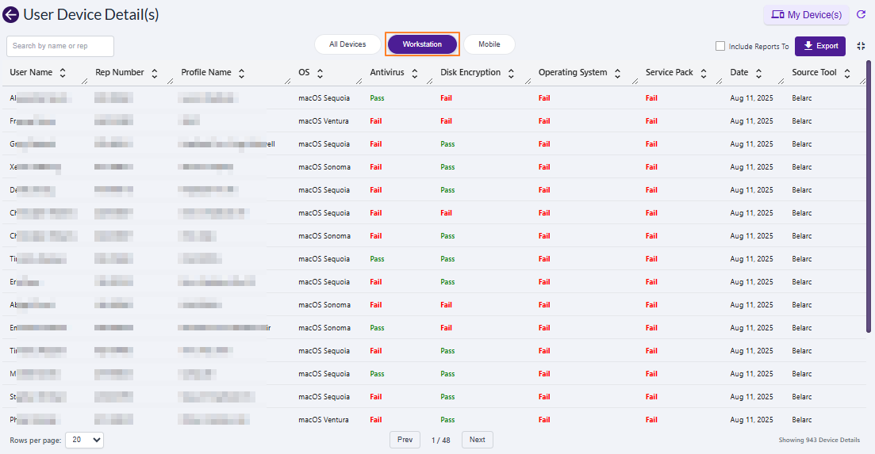Refresh the device details list
875x454 pixels.
pos(861,14)
